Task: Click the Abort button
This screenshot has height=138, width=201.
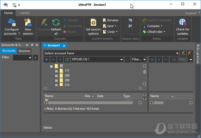Action: click(69, 32)
